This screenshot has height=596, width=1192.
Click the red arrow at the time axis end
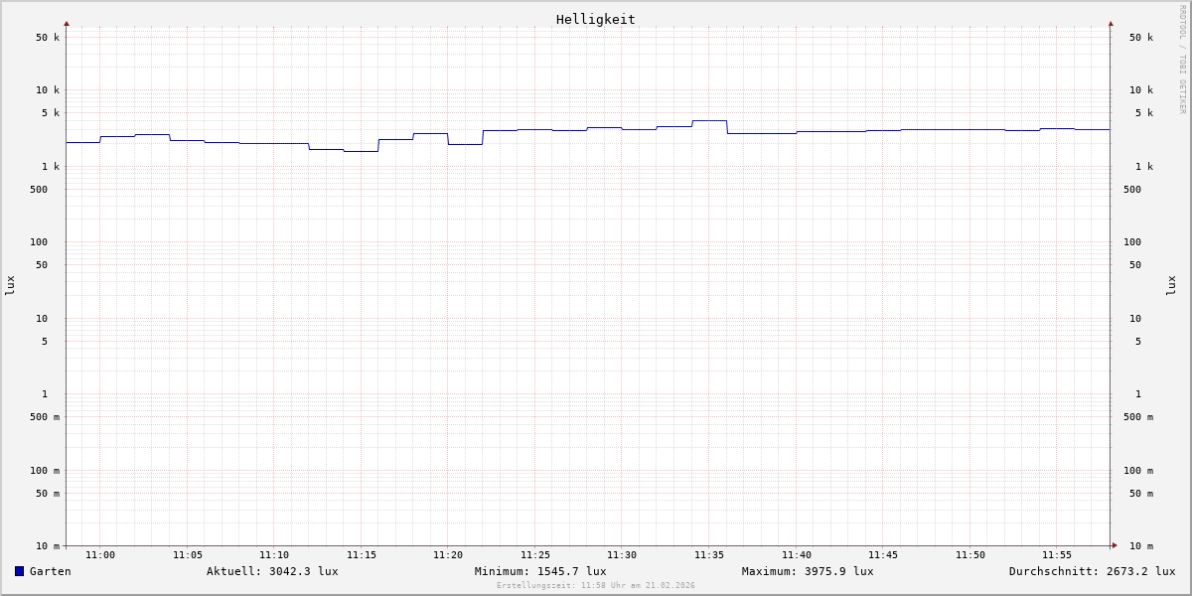point(1115,545)
